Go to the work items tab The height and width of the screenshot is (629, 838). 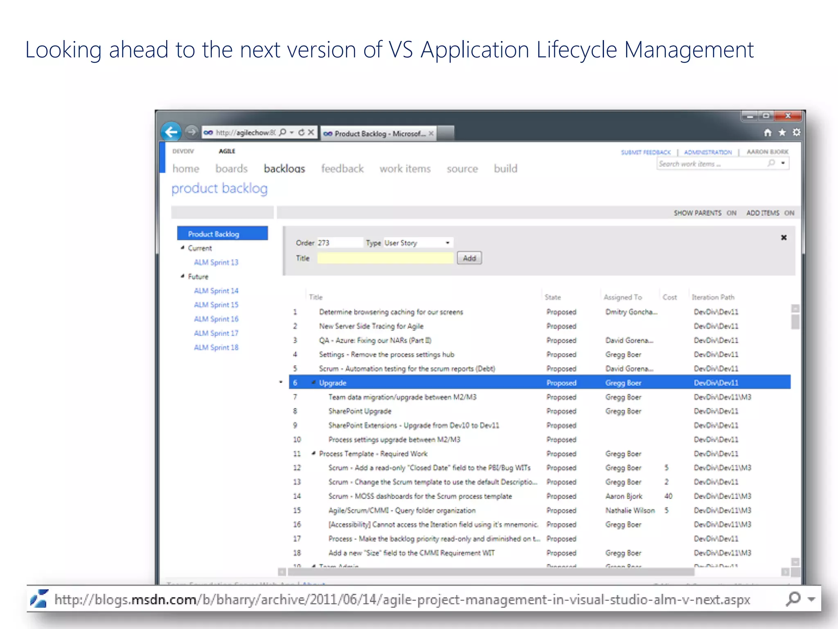tap(405, 168)
